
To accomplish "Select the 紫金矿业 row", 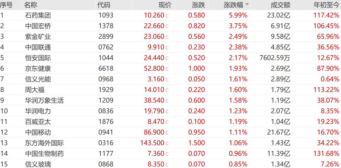I will (170, 37).
